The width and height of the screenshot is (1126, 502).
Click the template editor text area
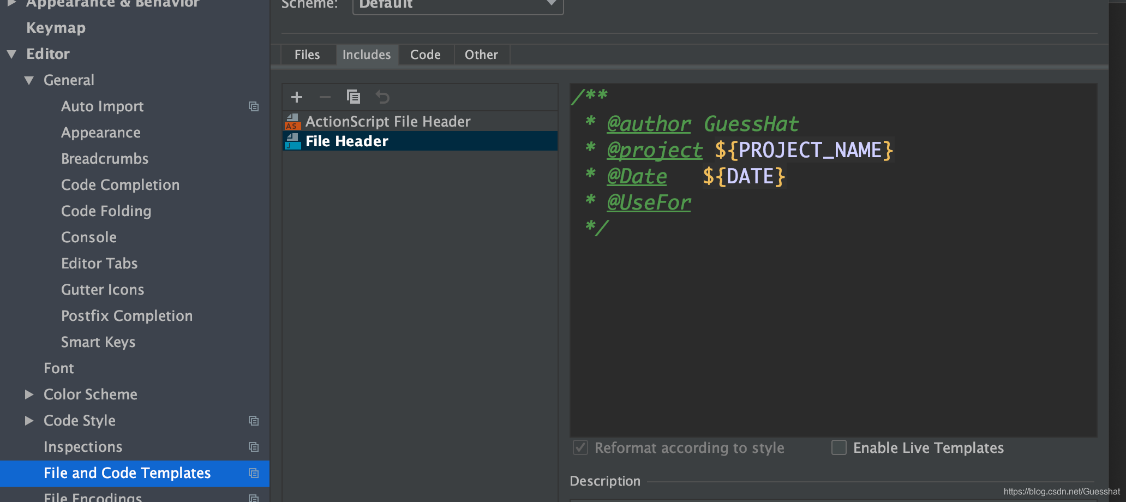pyautogui.click(x=833, y=260)
